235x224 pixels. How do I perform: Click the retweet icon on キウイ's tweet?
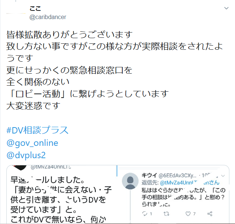coord(167,214)
